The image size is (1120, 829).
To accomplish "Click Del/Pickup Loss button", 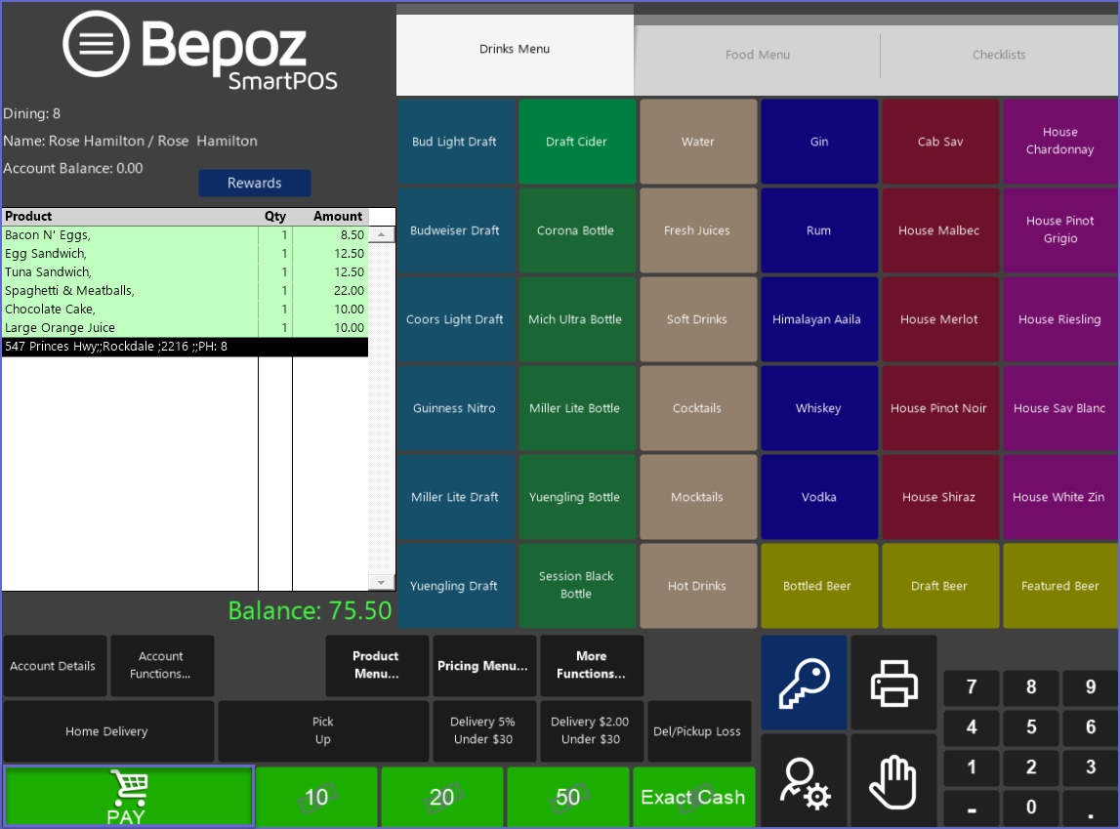I will pyautogui.click(x=698, y=731).
